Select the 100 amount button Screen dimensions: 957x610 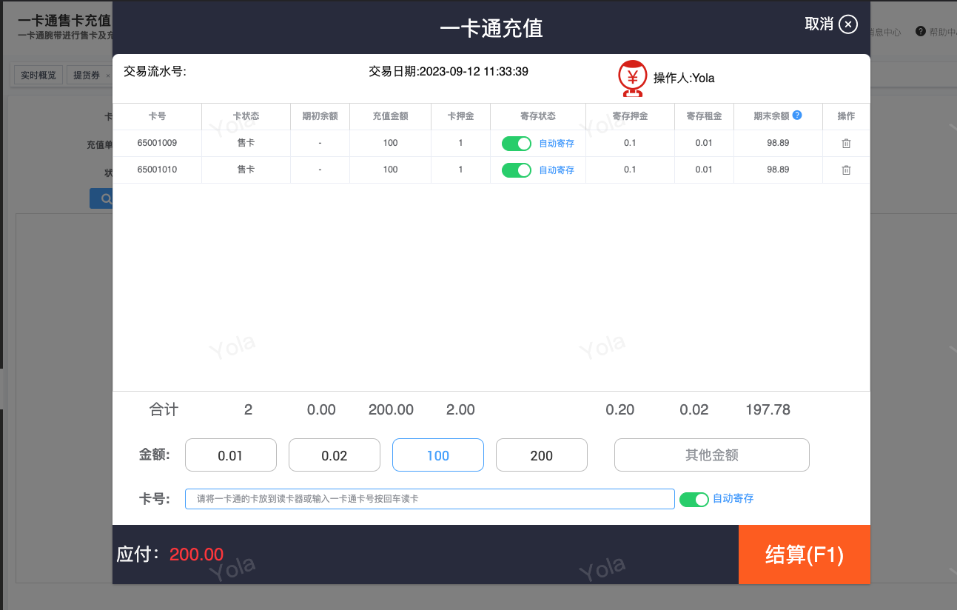pos(438,455)
